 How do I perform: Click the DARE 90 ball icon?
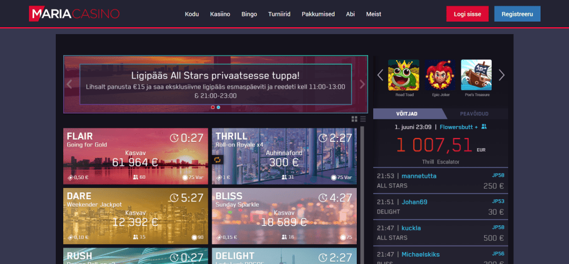pyautogui.click(x=194, y=237)
